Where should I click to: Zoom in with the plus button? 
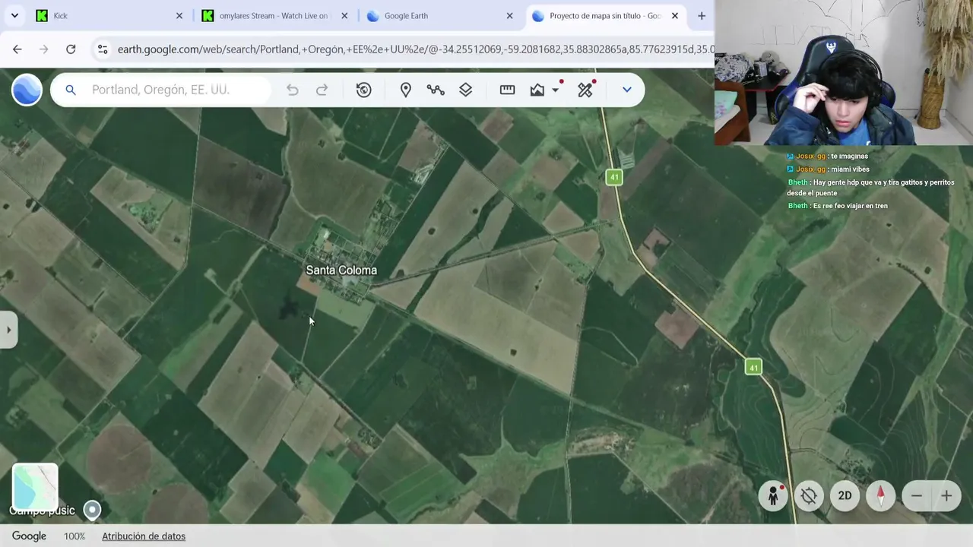[946, 496]
